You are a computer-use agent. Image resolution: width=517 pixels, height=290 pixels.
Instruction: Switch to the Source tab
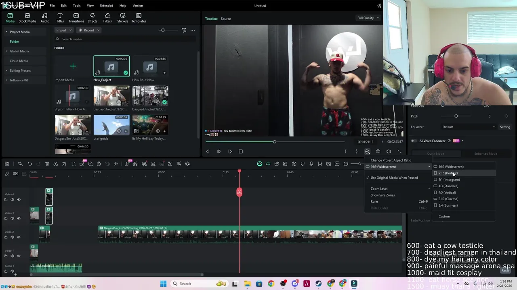pos(226,19)
